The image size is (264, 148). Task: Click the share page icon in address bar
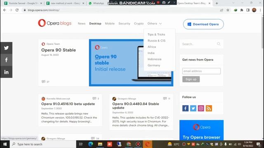[x=222, y=10]
